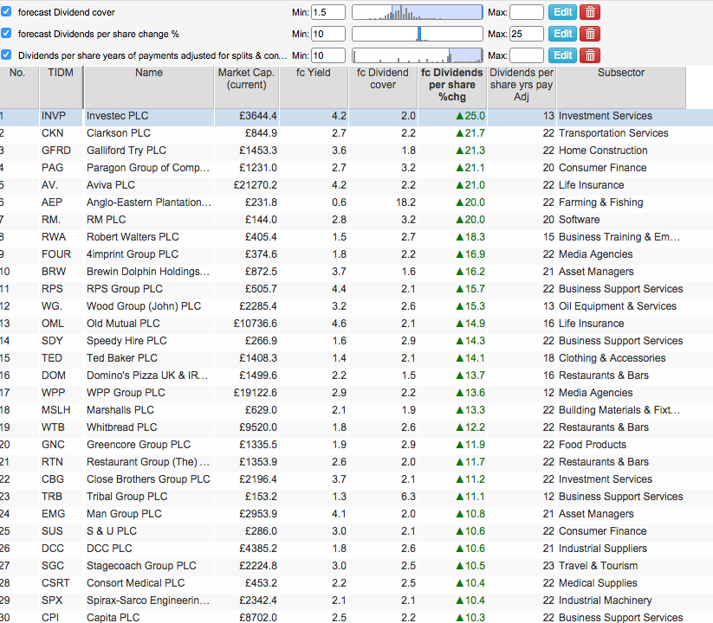Click the BRW ticker cell

[x=54, y=272]
